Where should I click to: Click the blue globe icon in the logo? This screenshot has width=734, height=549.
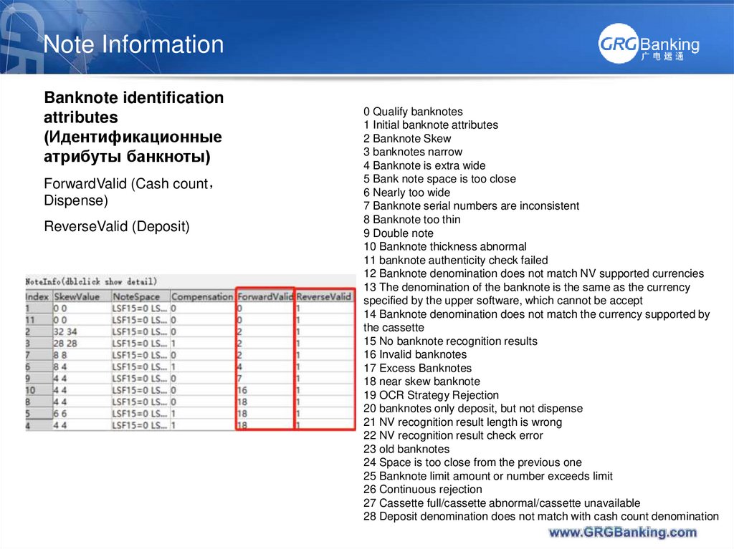pyautogui.click(x=616, y=44)
